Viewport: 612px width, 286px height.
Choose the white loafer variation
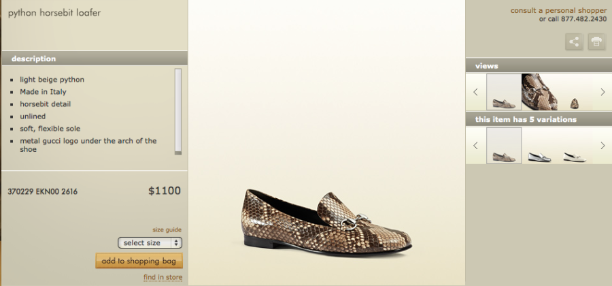[x=575, y=157]
